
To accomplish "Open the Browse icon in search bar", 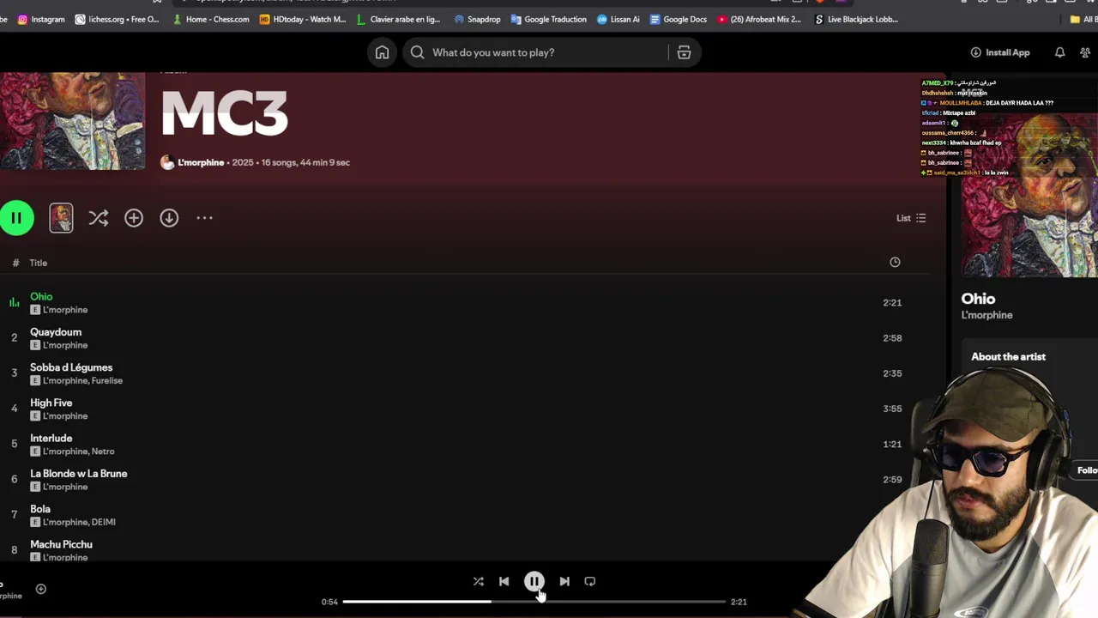I will coord(684,52).
